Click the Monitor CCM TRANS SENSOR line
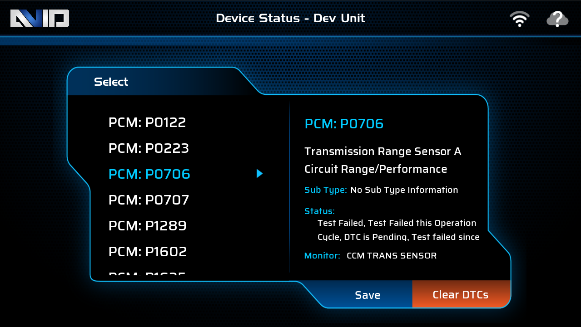The width and height of the screenshot is (581, 327). (370, 256)
